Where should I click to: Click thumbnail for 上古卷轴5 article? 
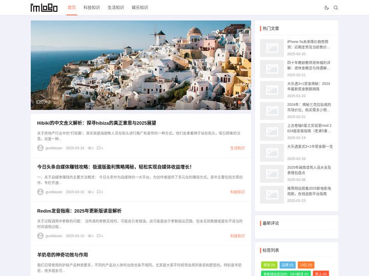click(272, 132)
